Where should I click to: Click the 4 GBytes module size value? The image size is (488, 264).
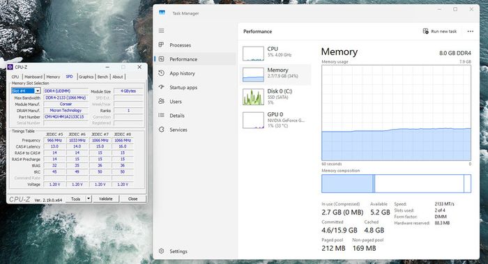tap(128, 91)
